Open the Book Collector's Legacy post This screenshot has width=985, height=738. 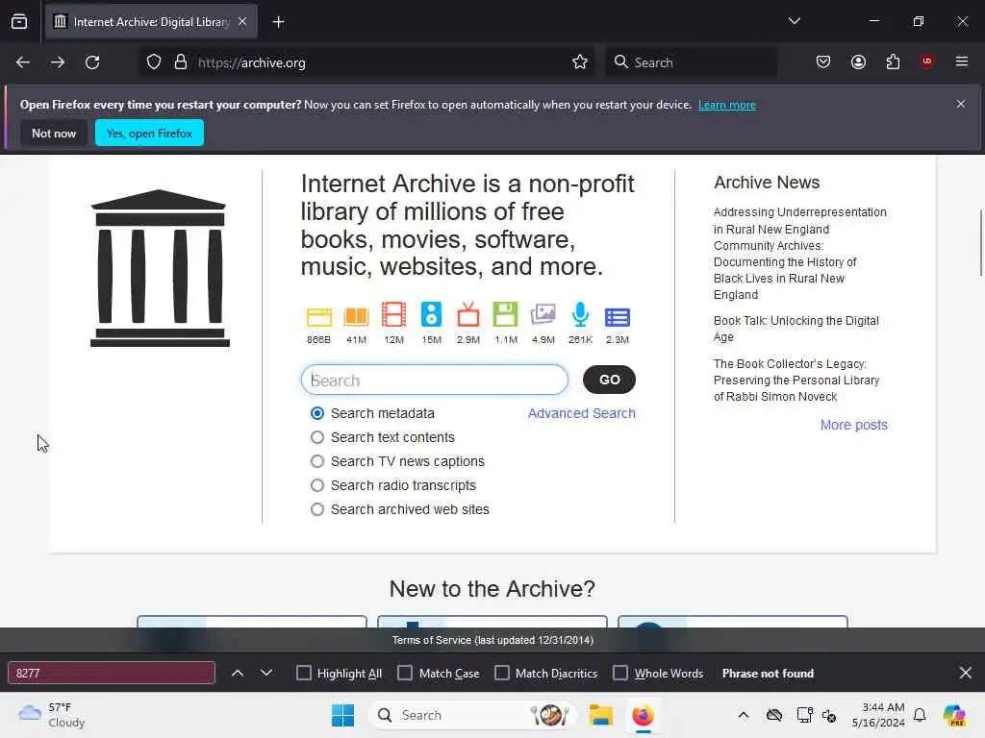pyautogui.click(x=796, y=380)
